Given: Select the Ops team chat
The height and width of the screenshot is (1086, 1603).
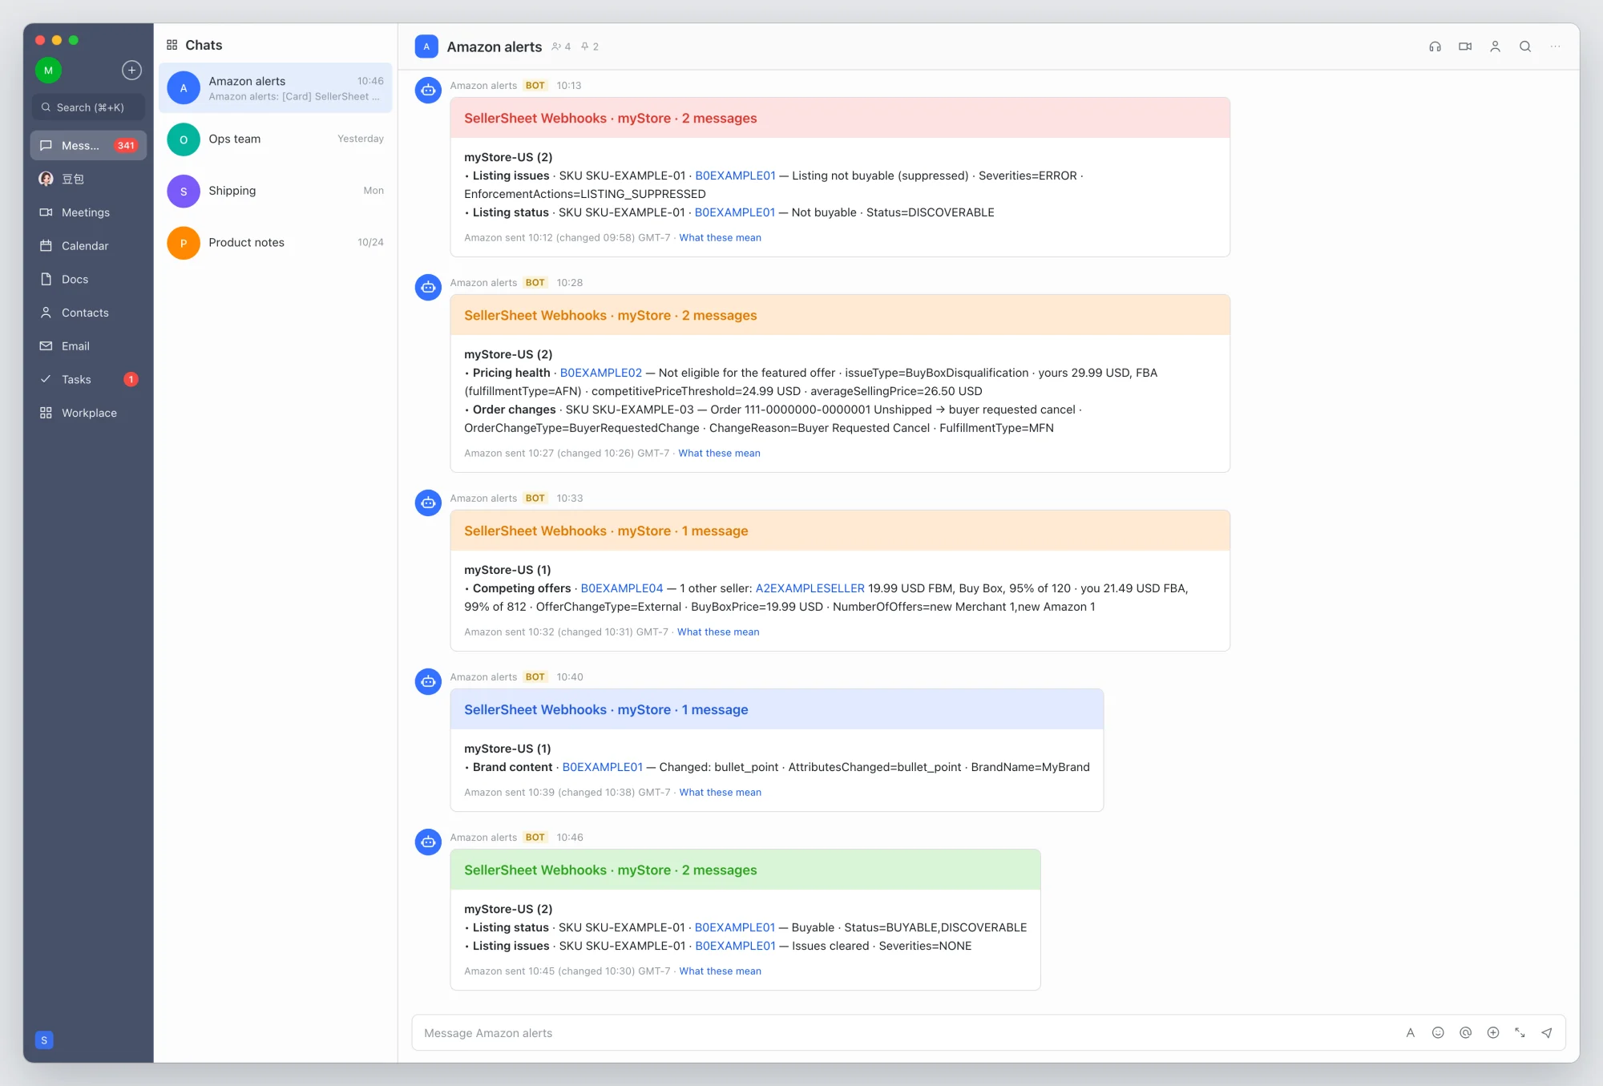Looking at the screenshot, I should click(x=275, y=139).
